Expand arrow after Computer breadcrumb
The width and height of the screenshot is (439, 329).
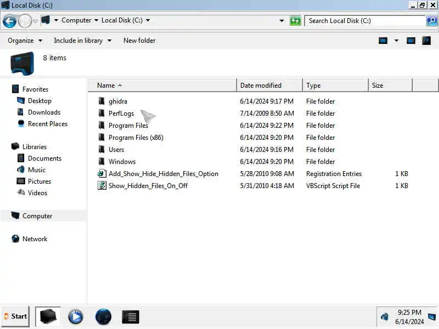pyautogui.click(x=96, y=20)
